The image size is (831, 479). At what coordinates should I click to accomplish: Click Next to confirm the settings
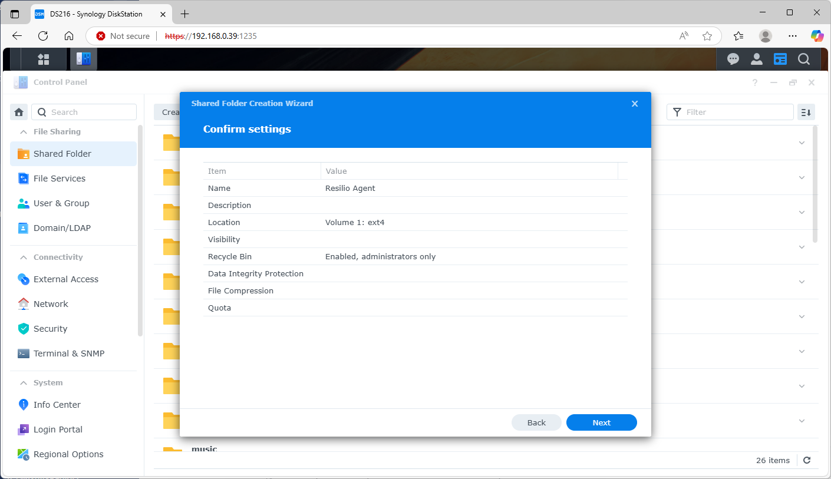601,422
